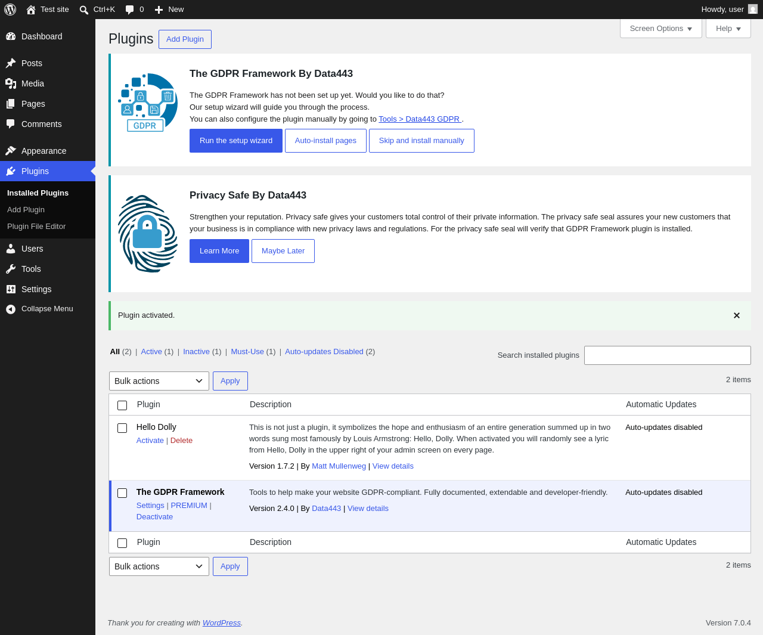This screenshot has width=763, height=635.
Task: Activate the Hello Dolly plugin
Action: tap(150, 441)
